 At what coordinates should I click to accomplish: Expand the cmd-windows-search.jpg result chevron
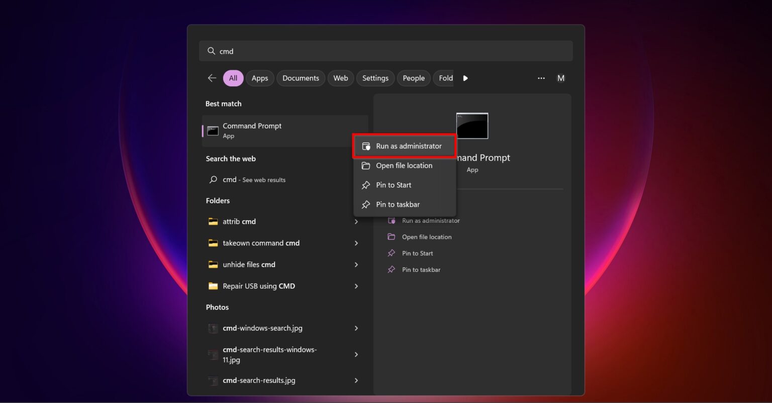pos(356,328)
